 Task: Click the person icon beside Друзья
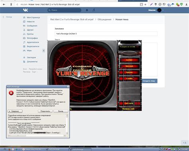click(24, 30)
